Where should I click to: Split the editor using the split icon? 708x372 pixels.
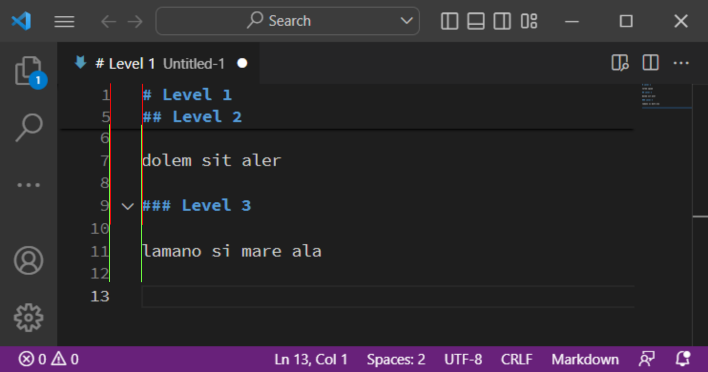point(650,62)
